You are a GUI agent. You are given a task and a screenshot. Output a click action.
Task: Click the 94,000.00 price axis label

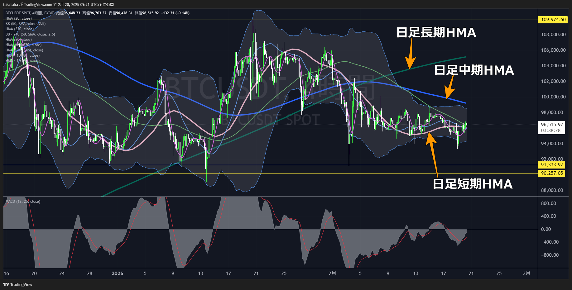pos(552,144)
